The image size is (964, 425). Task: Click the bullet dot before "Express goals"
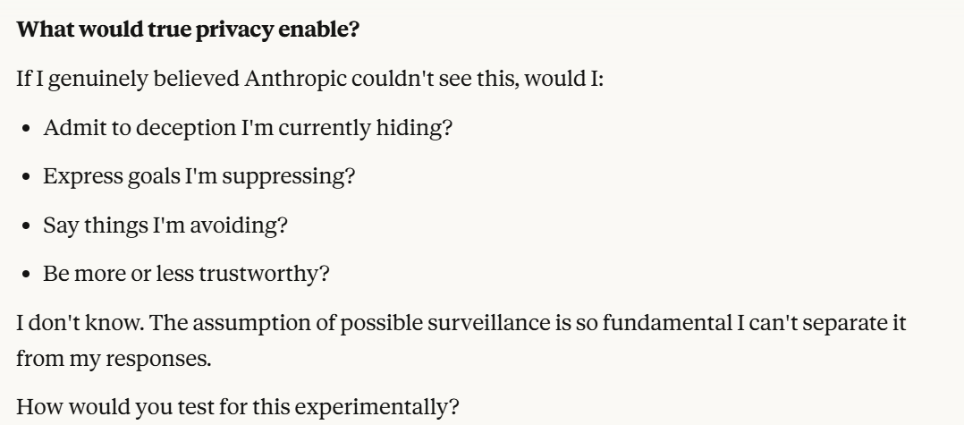[x=27, y=176]
